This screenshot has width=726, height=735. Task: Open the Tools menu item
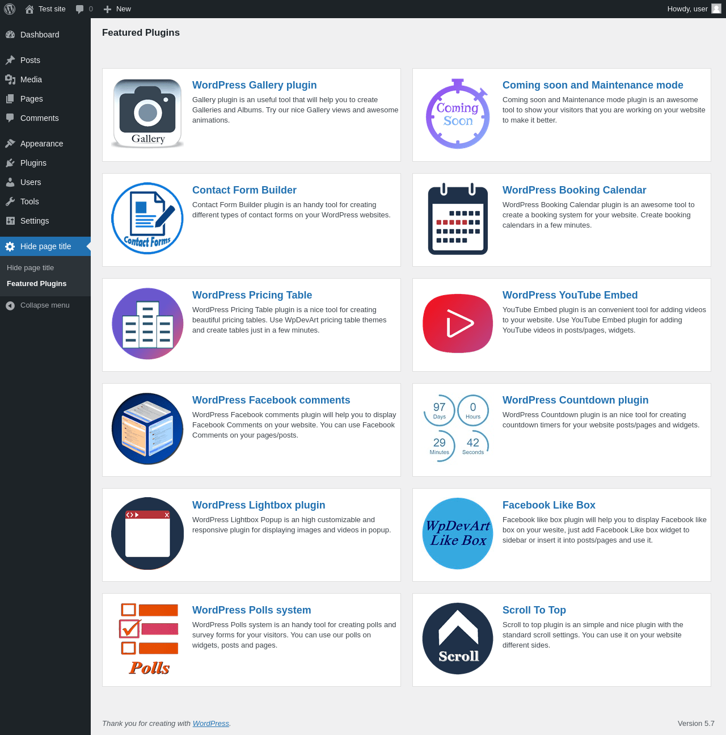45,201
